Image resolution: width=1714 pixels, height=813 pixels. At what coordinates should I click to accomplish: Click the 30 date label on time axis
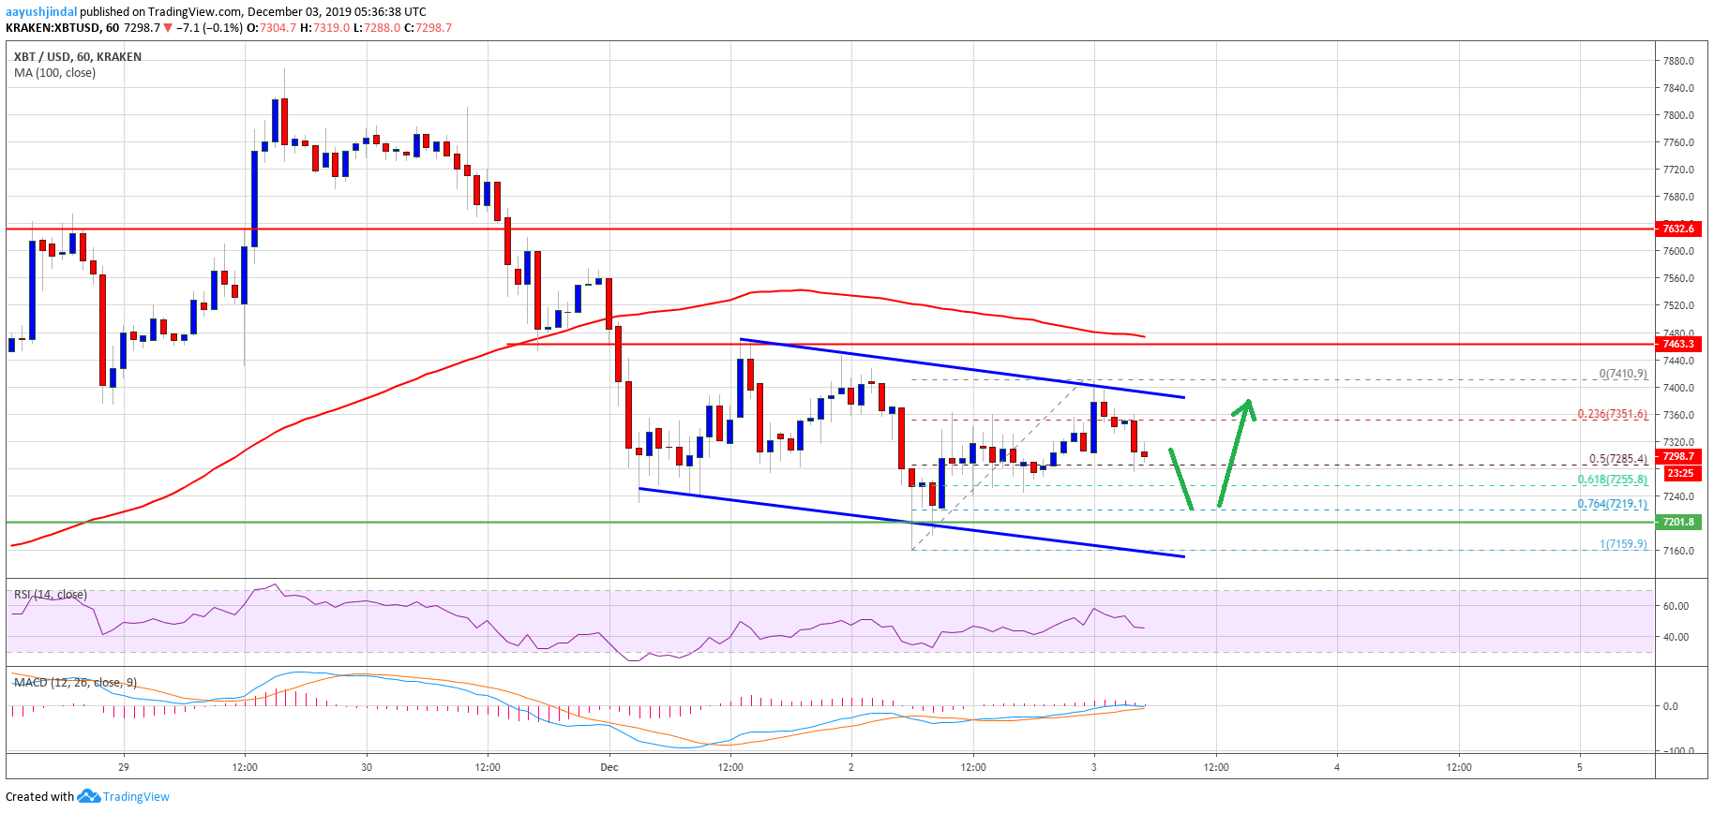(367, 767)
